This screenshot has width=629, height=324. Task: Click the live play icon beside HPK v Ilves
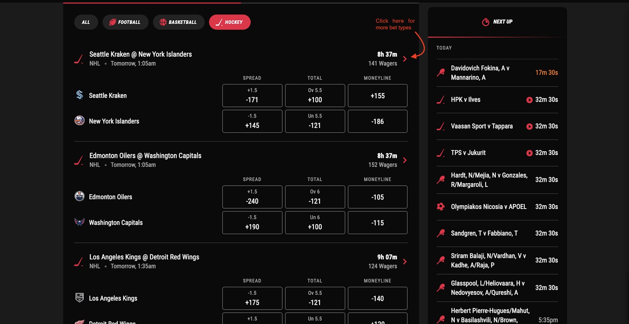point(529,100)
